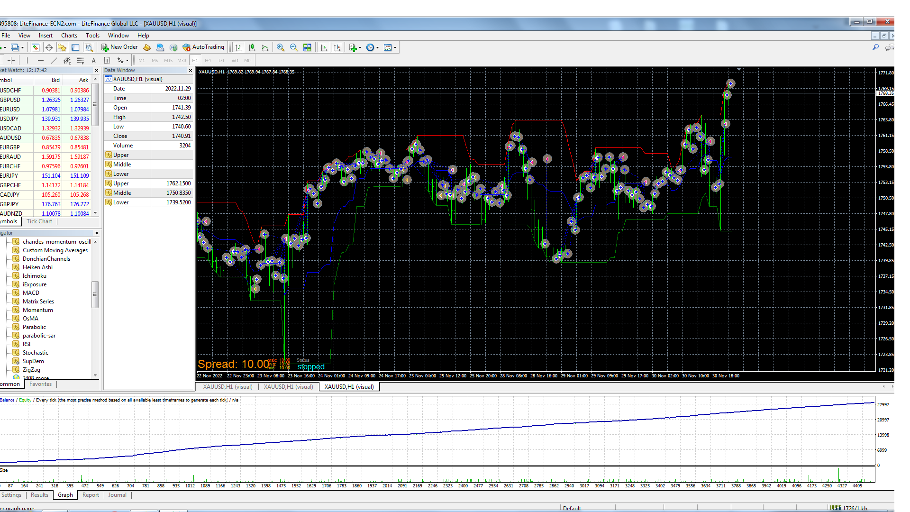The height and width of the screenshot is (512, 910).
Task: Open the File menu
Action: pos(6,36)
